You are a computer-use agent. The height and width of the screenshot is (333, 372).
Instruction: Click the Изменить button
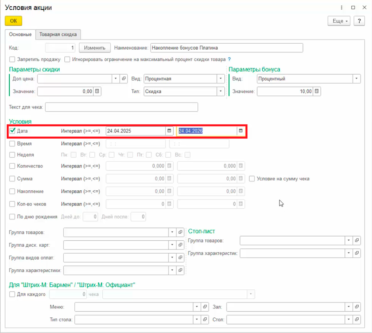coord(94,48)
